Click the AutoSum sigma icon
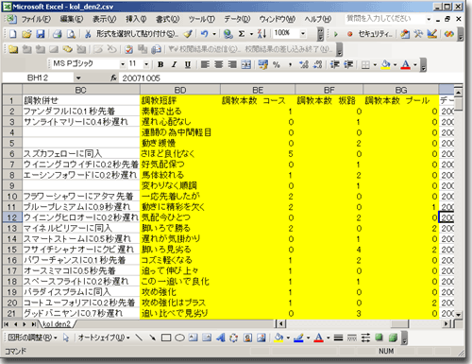This screenshot has height=364, width=472. tap(242, 33)
